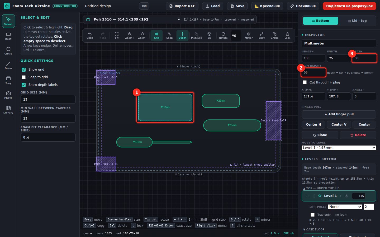Open the Lift pulls dropdown
The image size is (380, 237).
click(345, 207)
